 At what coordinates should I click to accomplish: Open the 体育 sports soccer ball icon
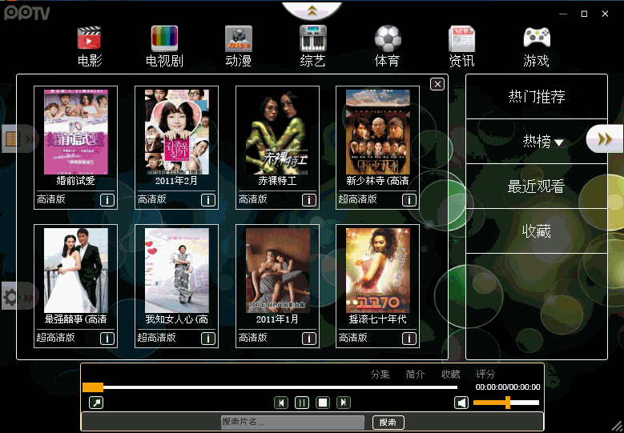tap(387, 38)
